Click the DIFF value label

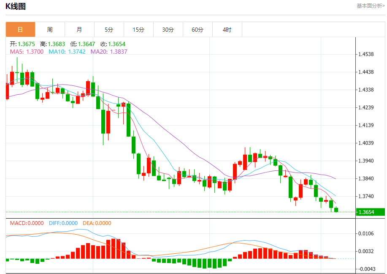[x=63, y=223]
